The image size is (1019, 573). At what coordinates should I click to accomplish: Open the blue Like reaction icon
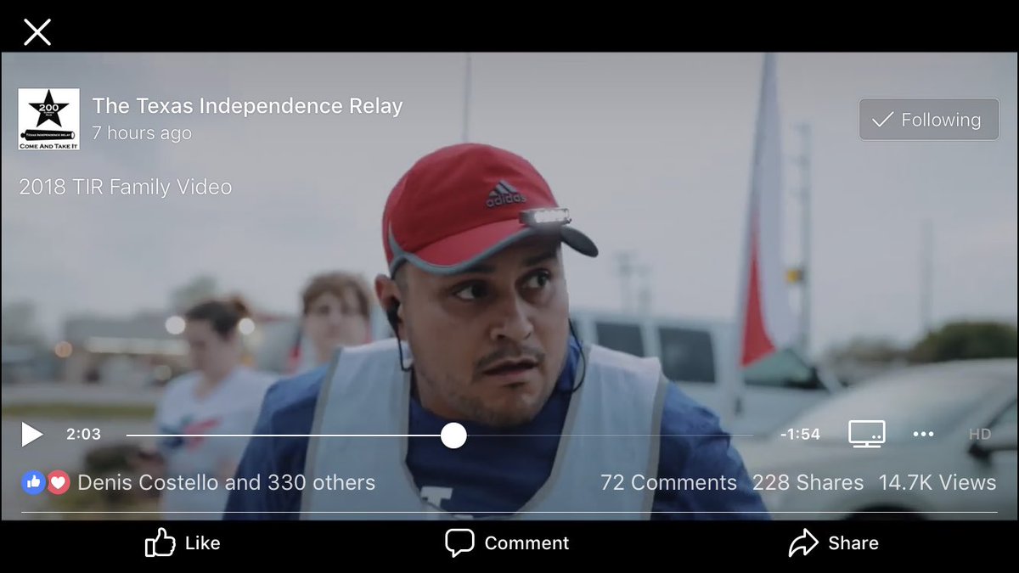pos(33,483)
